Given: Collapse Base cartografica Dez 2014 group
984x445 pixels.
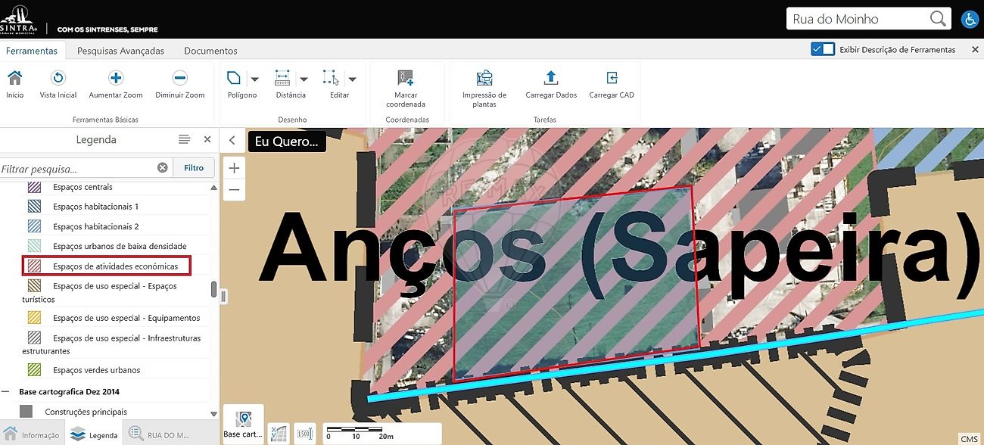Looking at the screenshot, I should pos(6,392).
